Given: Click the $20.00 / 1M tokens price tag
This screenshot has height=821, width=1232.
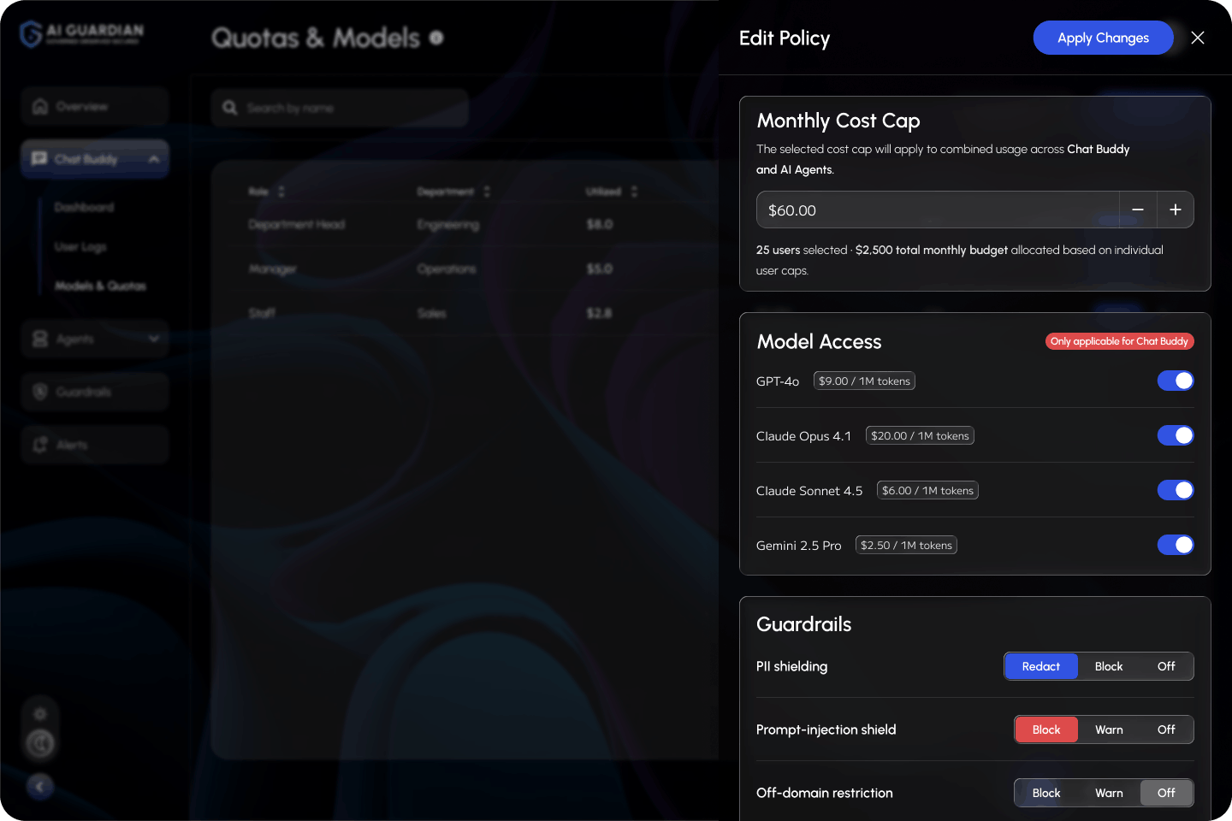Looking at the screenshot, I should tap(920, 435).
